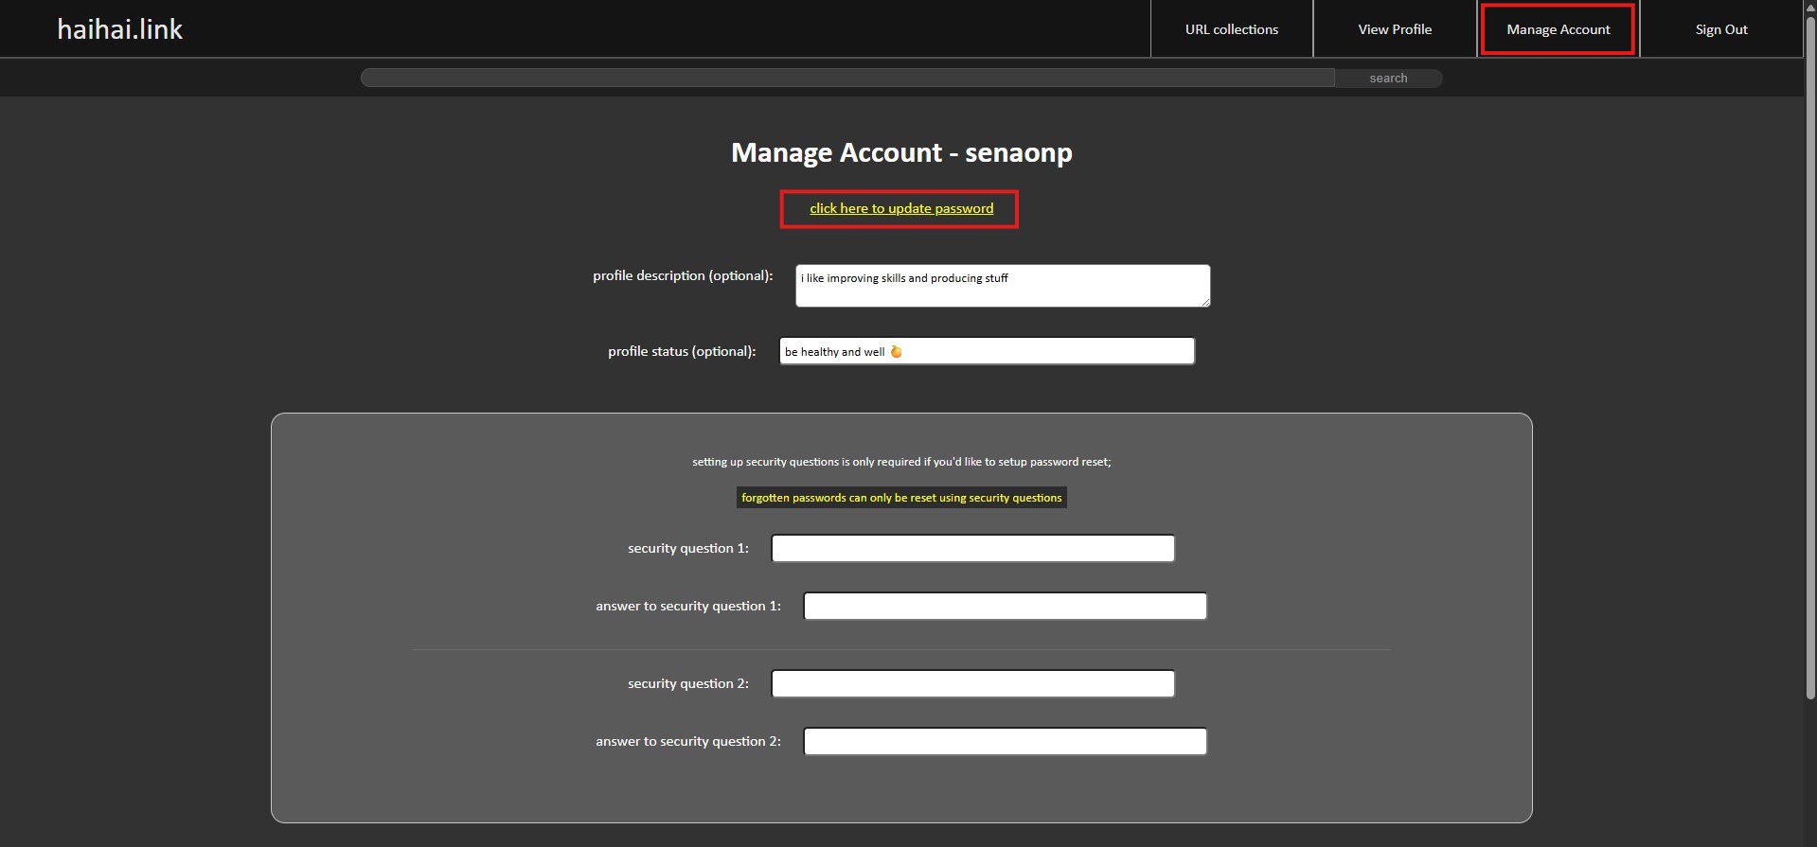Click the 'profile description (optional)' label

pos(683,276)
